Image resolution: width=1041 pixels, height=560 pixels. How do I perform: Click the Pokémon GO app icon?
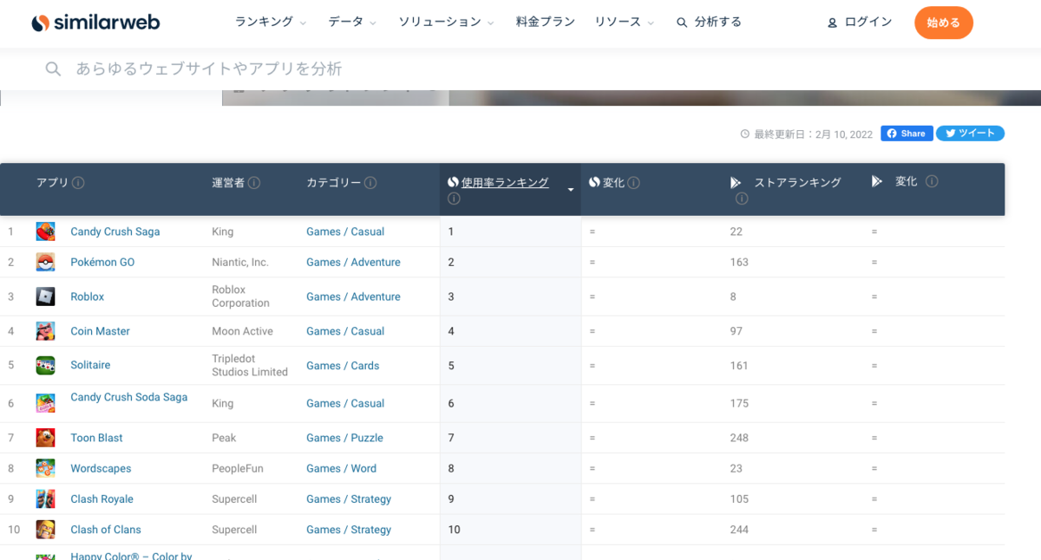tap(45, 262)
